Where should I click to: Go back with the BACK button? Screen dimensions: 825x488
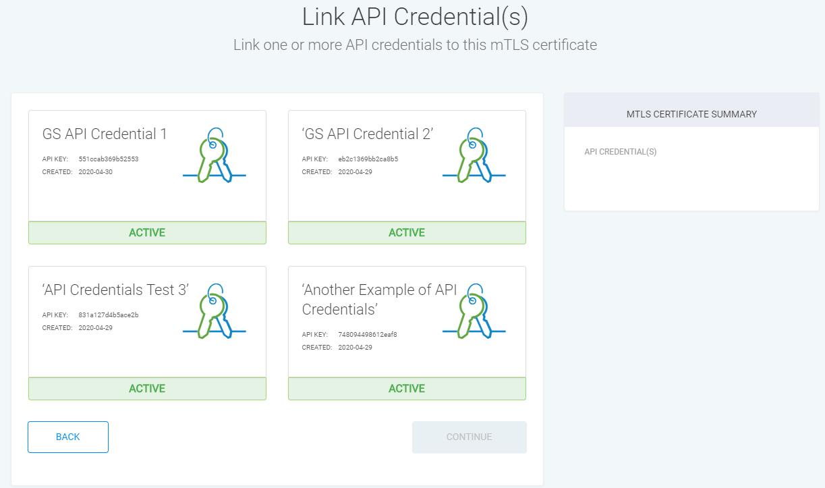(x=68, y=437)
